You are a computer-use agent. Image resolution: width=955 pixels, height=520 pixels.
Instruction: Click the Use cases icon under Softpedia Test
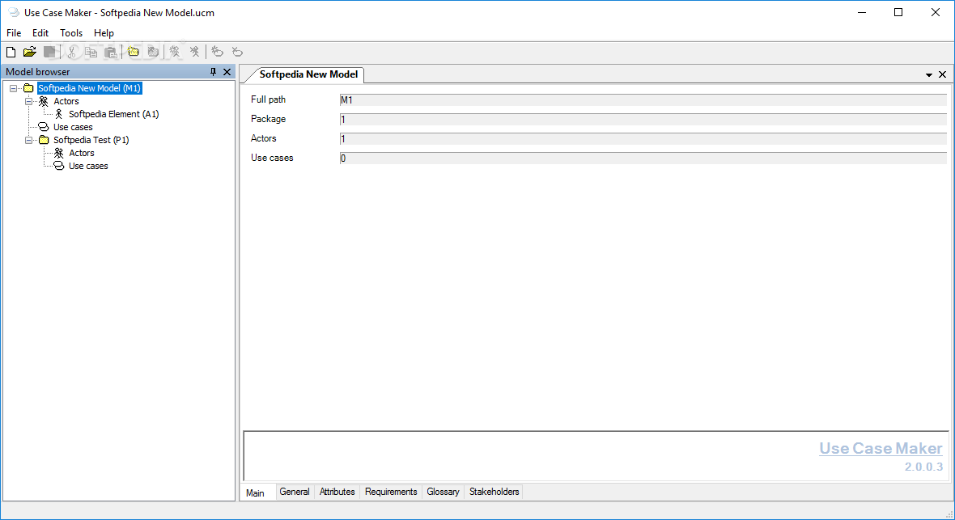click(x=58, y=166)
